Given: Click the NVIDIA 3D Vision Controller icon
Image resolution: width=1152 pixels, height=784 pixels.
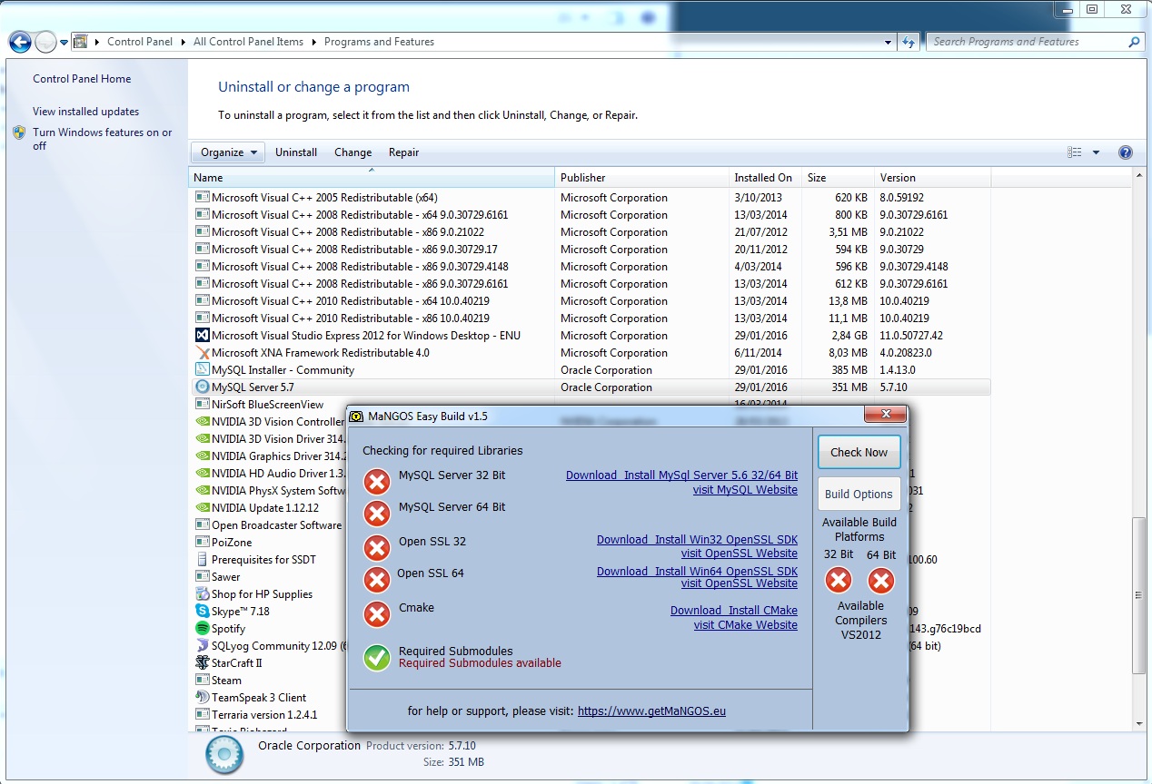Looking at the screenshot, I should pyautogui.click(x=203, y=422).
